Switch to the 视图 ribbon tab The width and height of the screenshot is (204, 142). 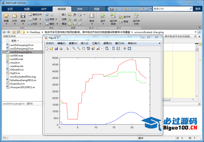click(96, 9)
